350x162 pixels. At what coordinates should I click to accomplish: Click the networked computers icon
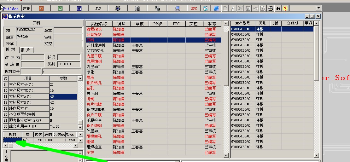pos(157,9)
